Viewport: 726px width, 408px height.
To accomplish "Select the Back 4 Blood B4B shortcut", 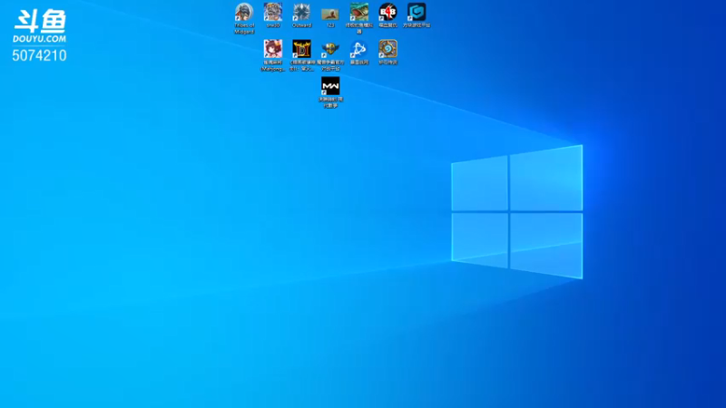I will [x=388, y=15].
